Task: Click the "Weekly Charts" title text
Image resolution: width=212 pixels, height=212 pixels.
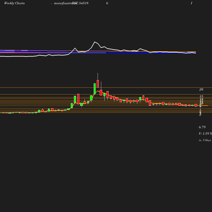Action: click(x=14, y=3)
